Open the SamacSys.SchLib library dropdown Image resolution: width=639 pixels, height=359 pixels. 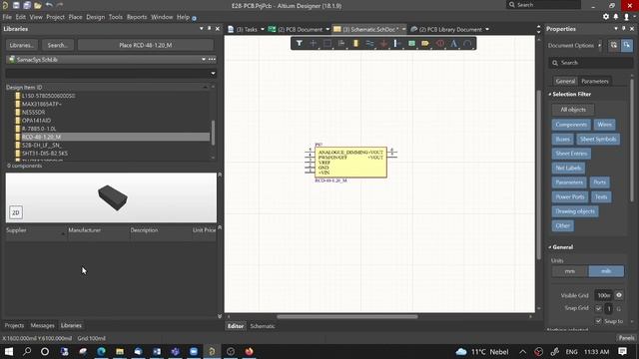coord(204,60)
